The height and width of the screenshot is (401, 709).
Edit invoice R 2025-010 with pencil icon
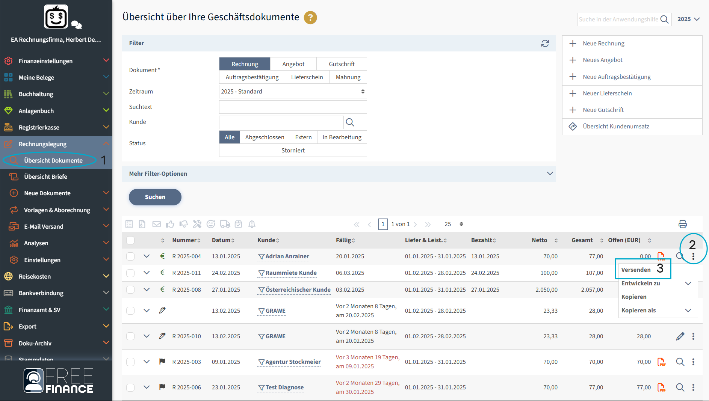[x=680, y=336]
